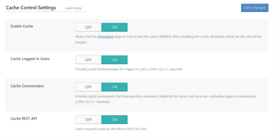Click the pending comments description text

click(x=166, y=96)
